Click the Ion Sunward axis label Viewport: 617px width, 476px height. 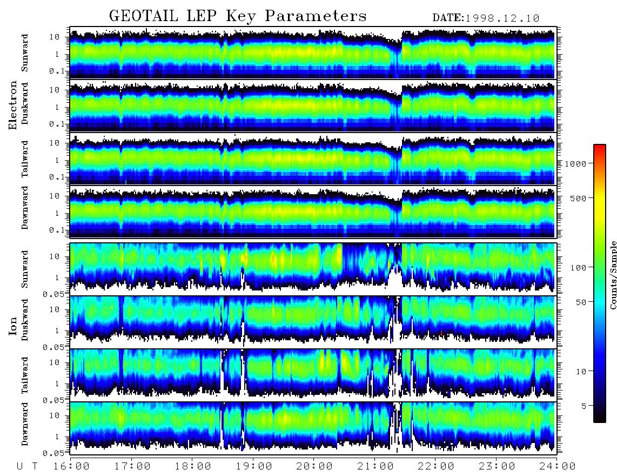click(x=25, y=269)
